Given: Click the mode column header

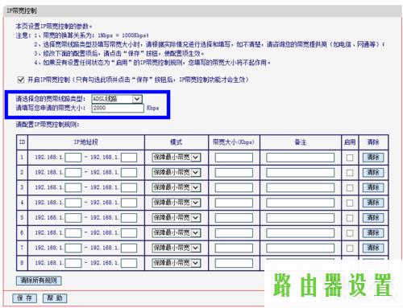Looking at the screenshot, I should coord(177,142).
